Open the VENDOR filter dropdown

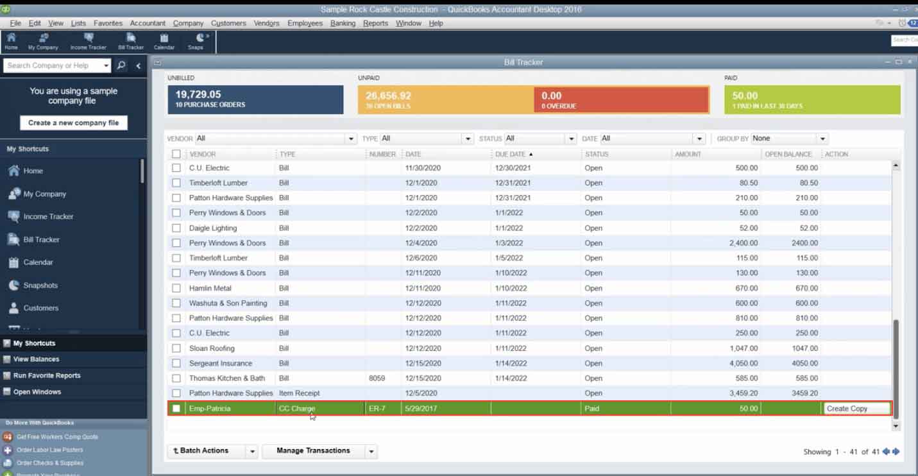(350, 138)
